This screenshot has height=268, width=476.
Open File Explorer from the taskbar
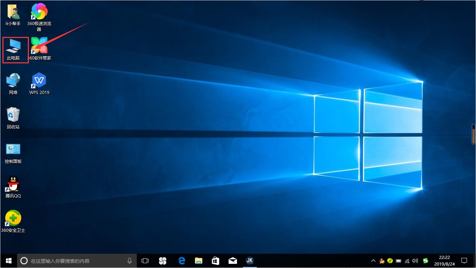click(198, 261)
